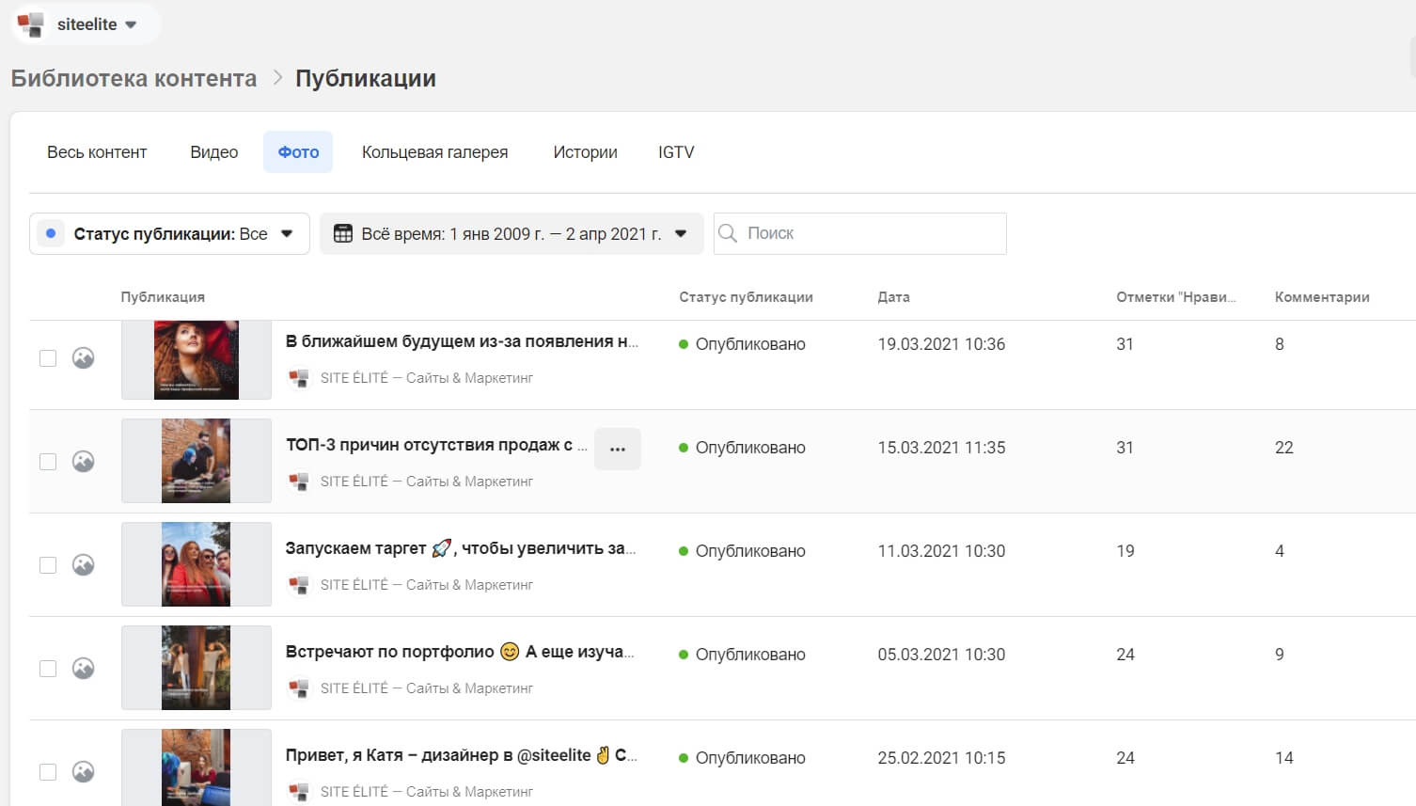
Task: Click the comments count 22
Action: (x=1284, y=448)
